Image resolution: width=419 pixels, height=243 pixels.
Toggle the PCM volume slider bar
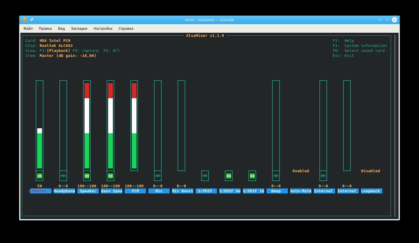pyautogui.click(x=134, y=126)
